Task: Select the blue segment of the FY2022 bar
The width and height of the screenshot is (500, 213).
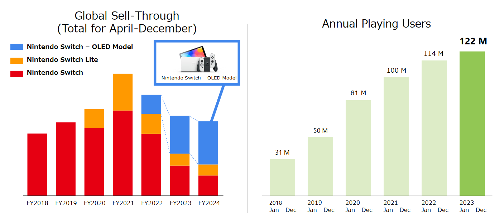Action: tap(151, 104)
